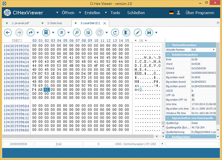Switch to the Datei.bmp tab
222x160 pixels.
pos(55,23)
